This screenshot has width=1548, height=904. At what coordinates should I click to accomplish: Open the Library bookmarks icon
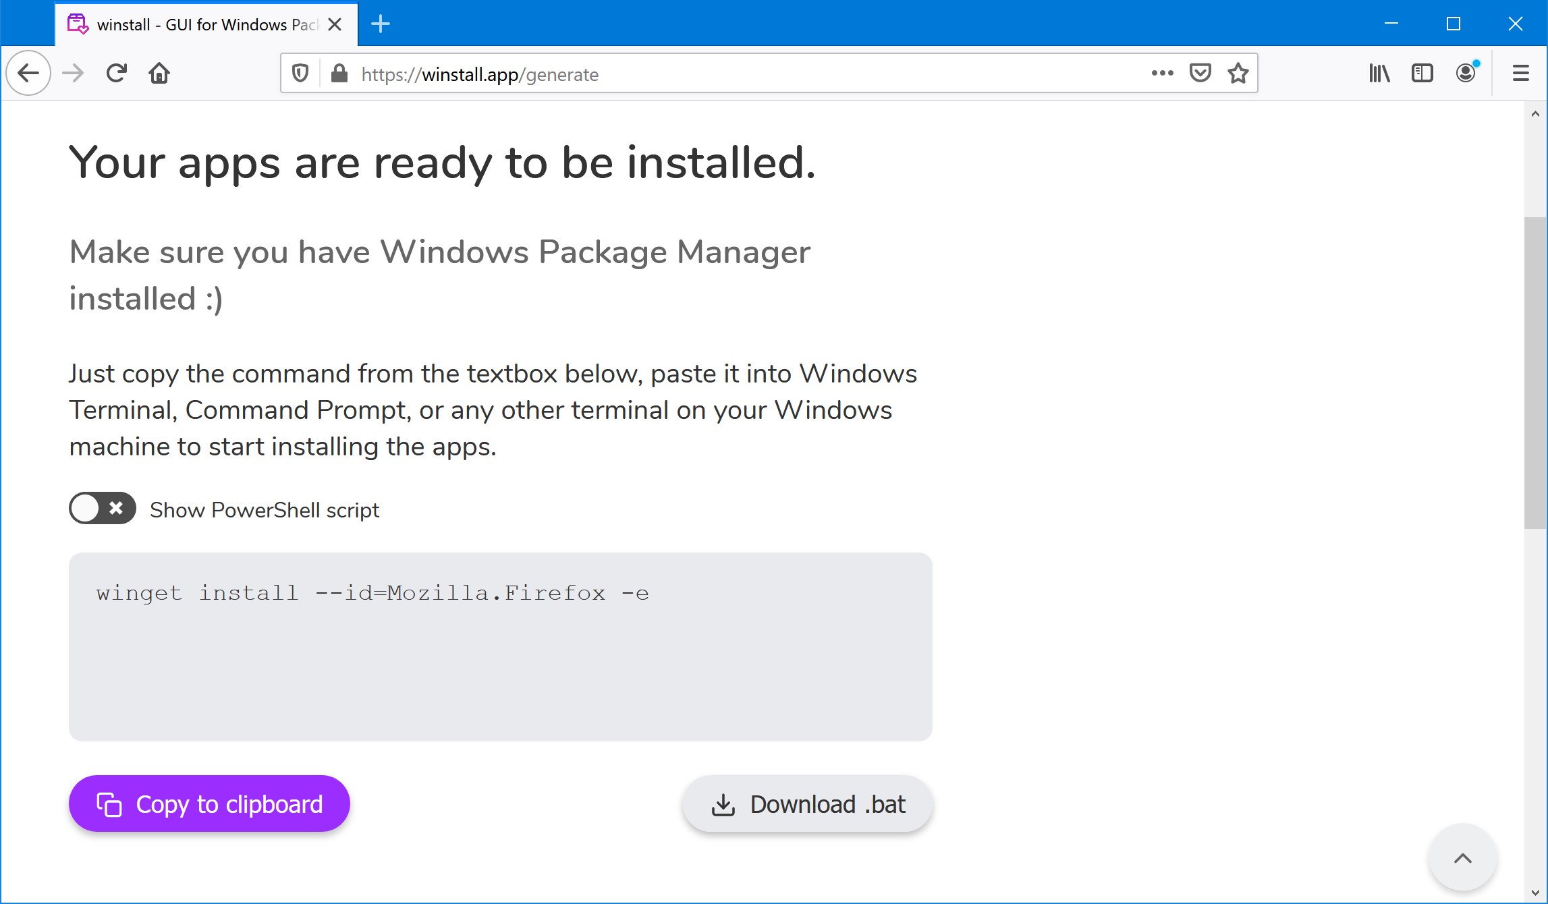pos(1379,73)
